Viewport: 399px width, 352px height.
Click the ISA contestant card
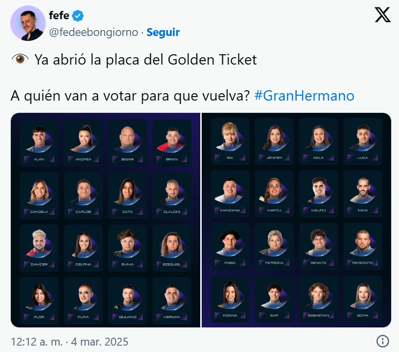tap(230, 140)
